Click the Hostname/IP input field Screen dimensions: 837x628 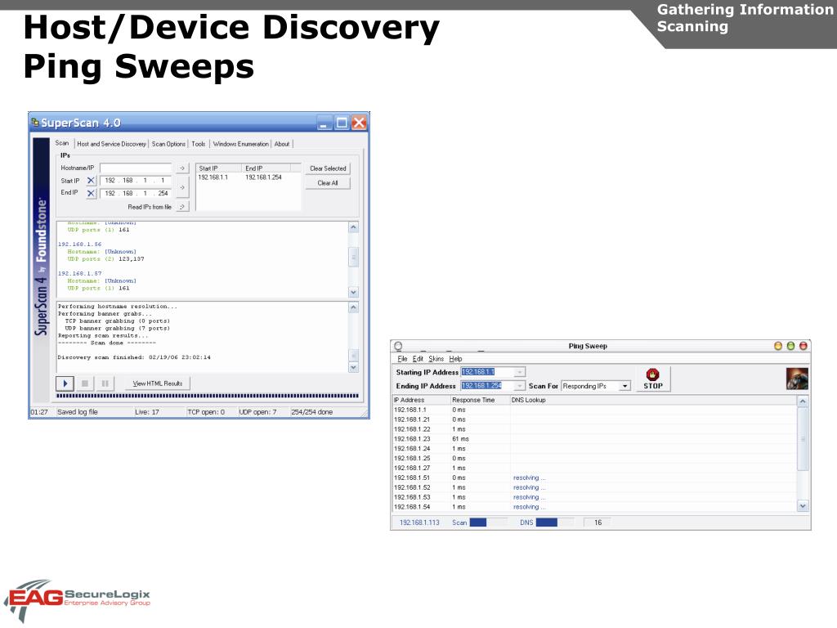[136, 168]
